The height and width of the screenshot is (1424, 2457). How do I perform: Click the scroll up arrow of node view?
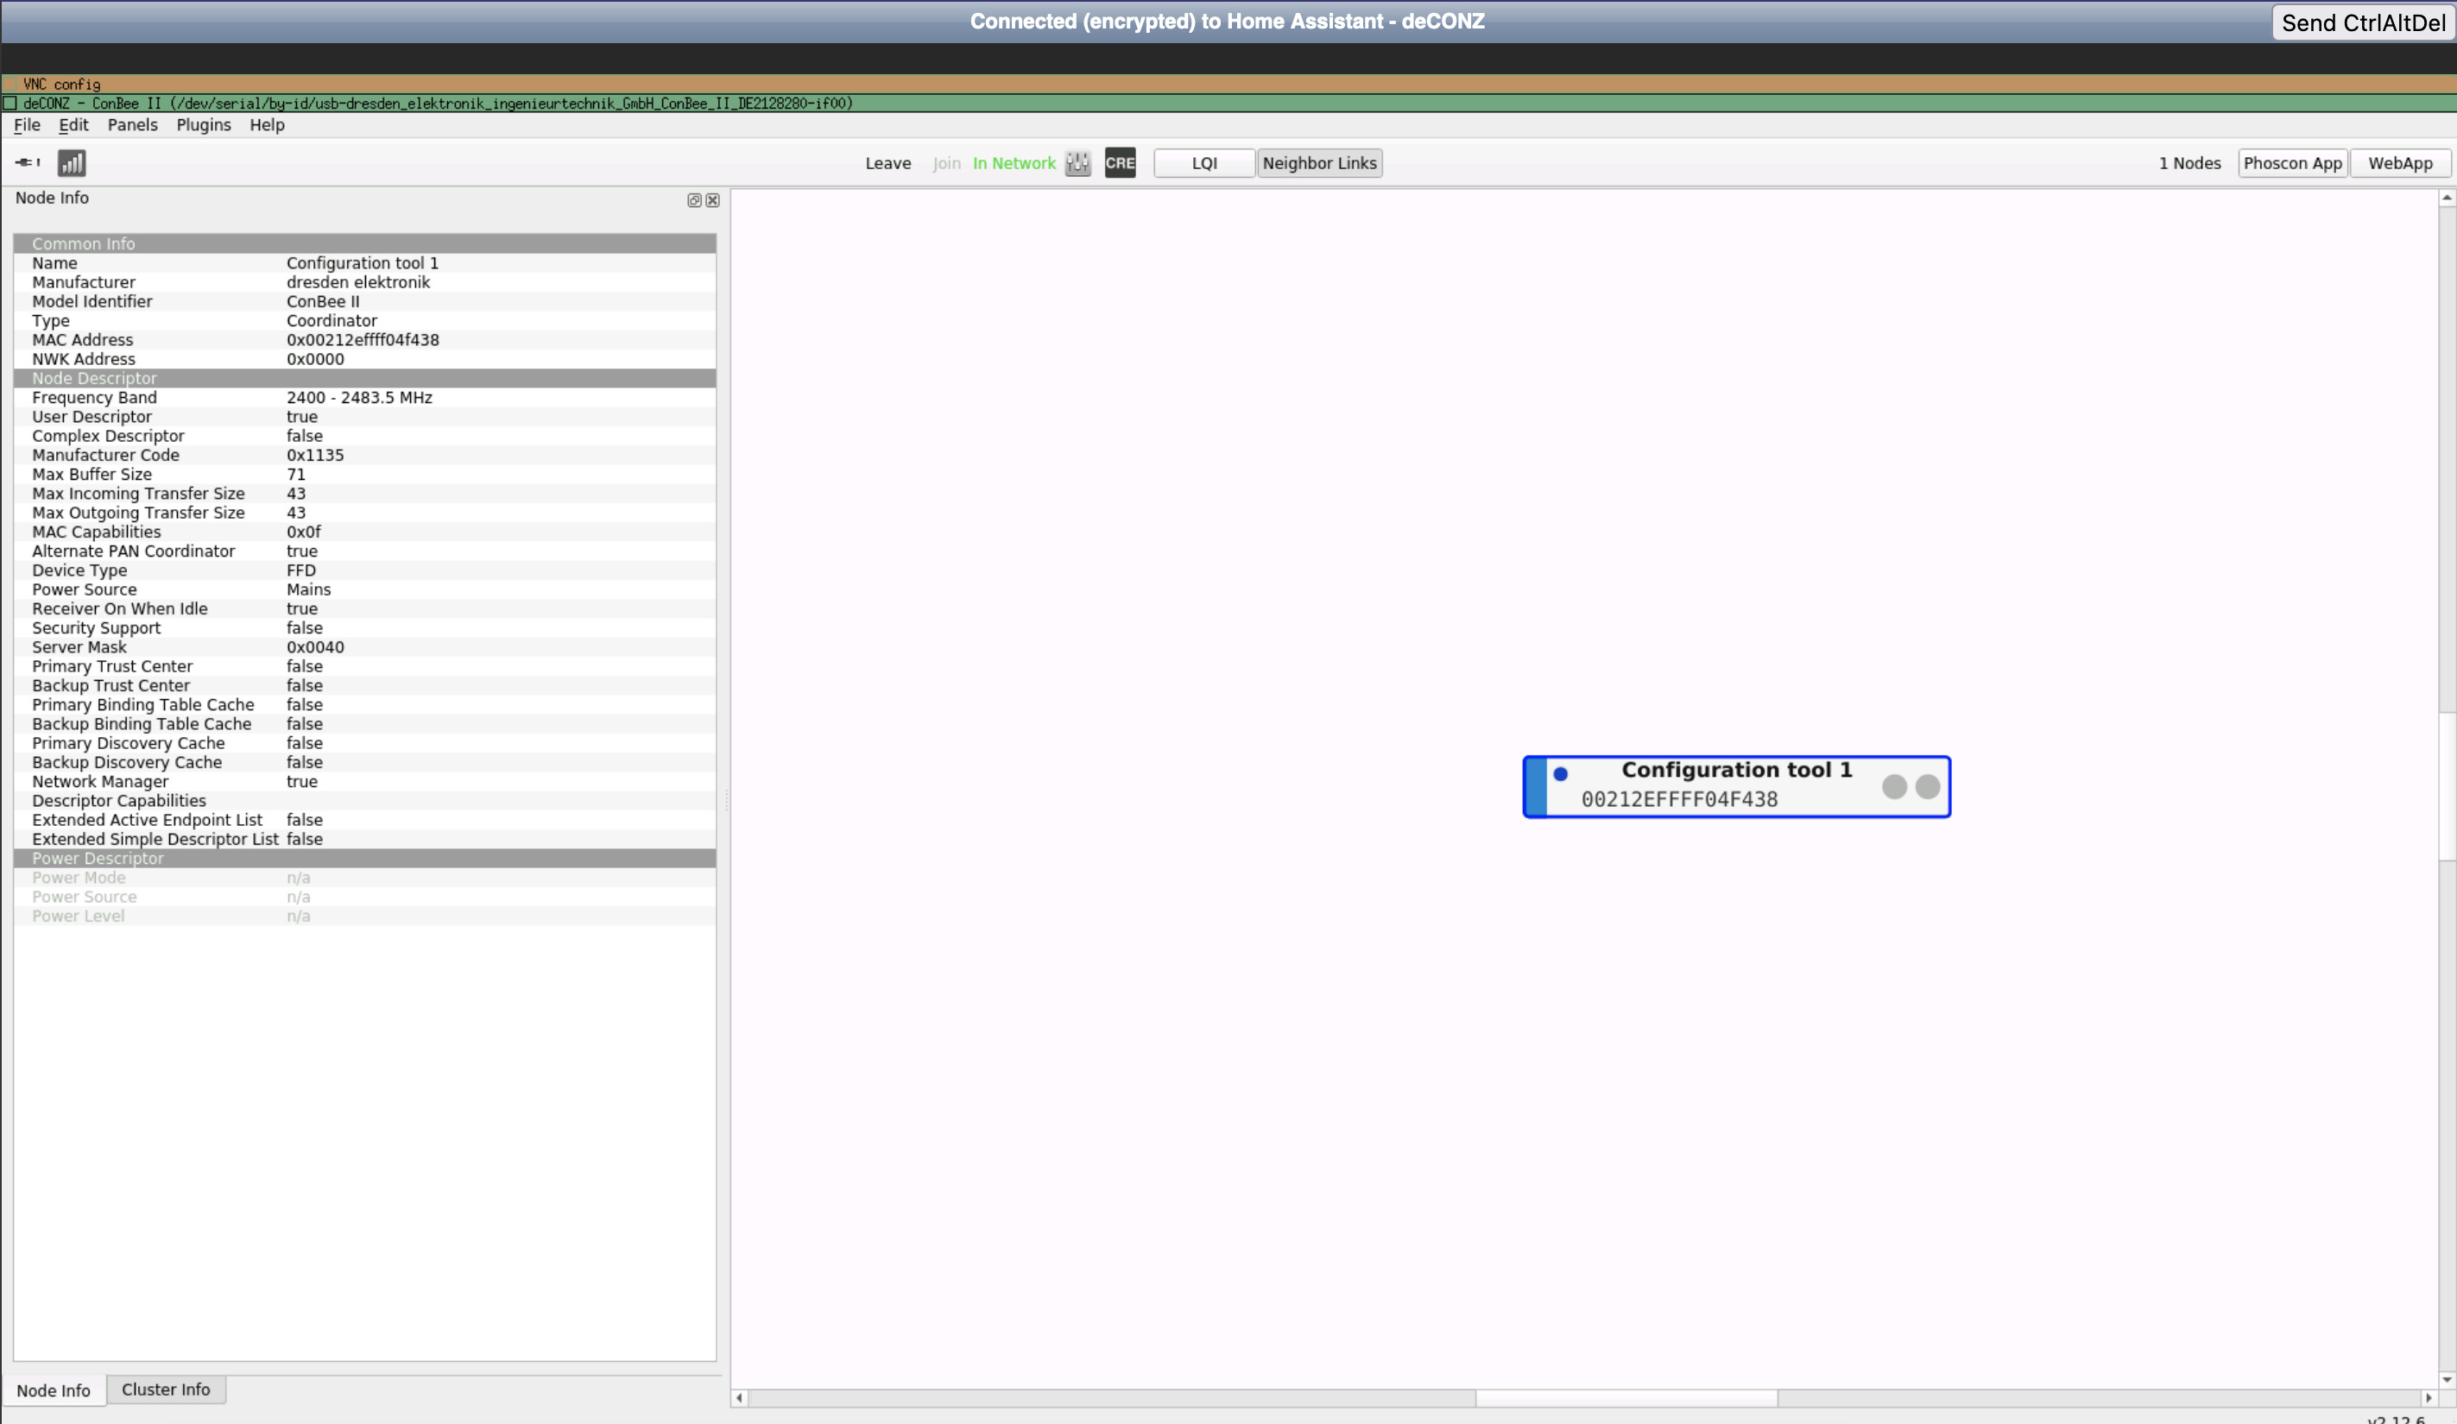coord(2447,198)
